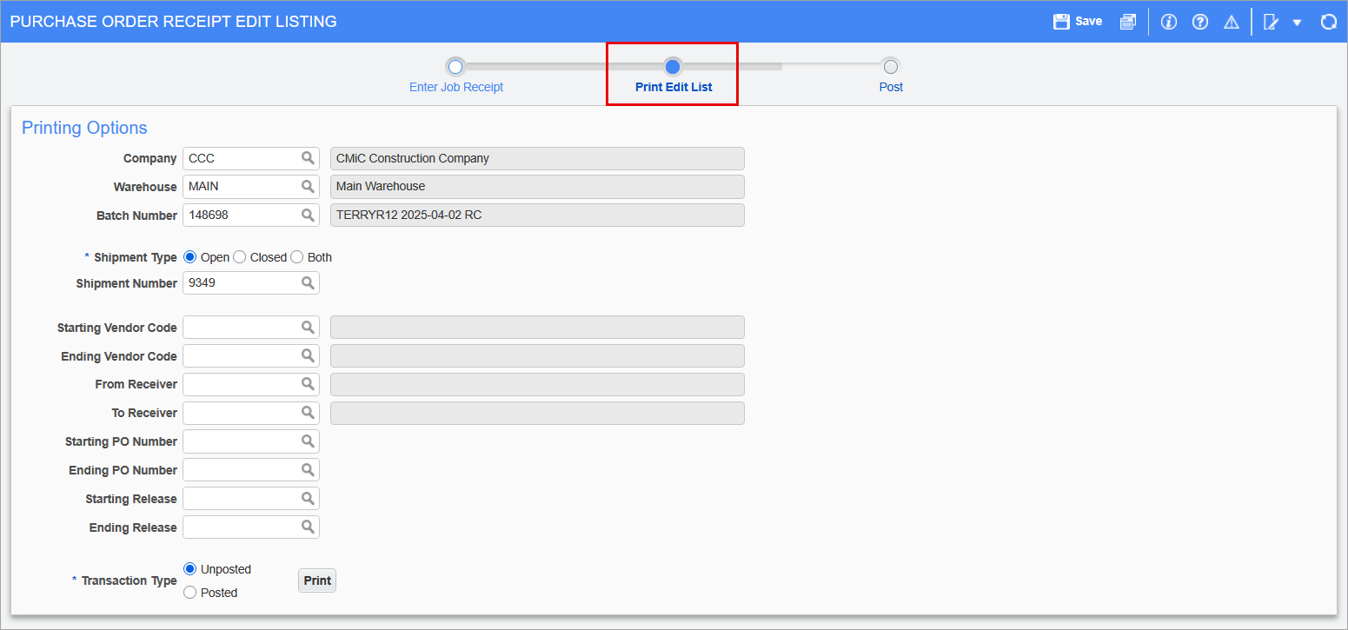Open the Batch Number lookup list
This screenshot has height=630, width=1348.
(309, 215)
